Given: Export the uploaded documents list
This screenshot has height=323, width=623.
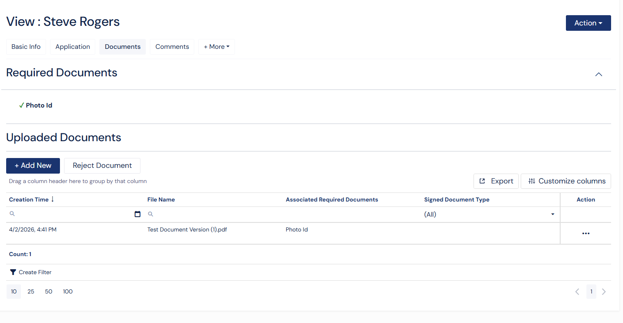Looking at the screenshot, I should coord(496,181).
